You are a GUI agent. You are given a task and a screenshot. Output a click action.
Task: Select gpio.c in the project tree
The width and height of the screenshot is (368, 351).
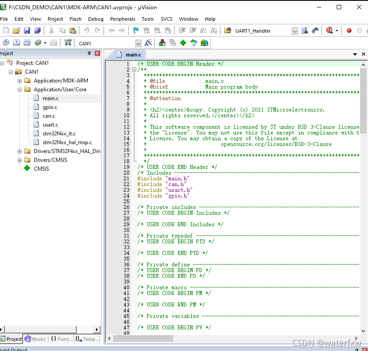click(50, 107)
